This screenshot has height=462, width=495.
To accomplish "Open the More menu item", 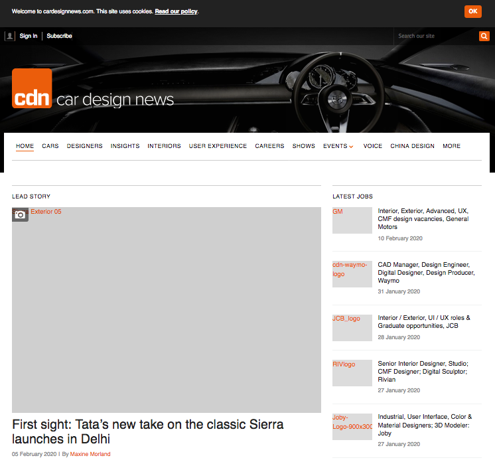I will coord(451,146).
